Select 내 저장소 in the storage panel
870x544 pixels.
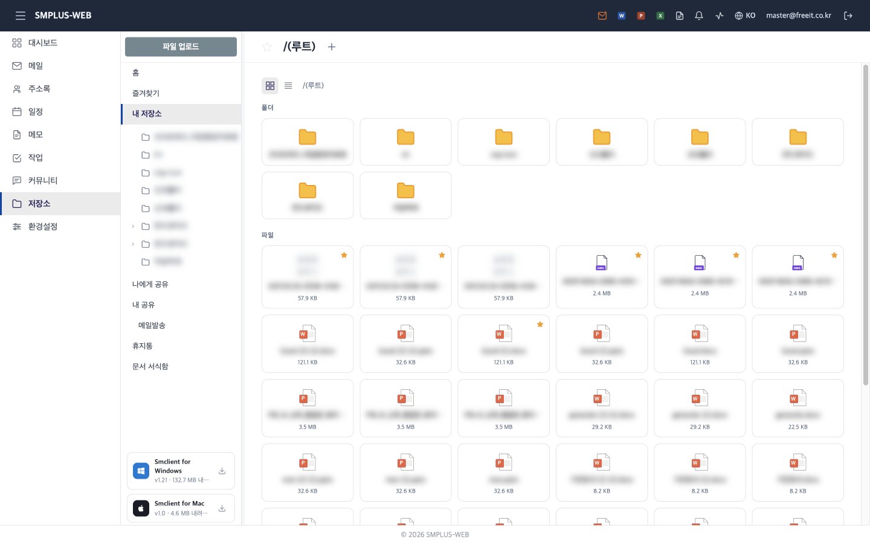pos(181,114)
